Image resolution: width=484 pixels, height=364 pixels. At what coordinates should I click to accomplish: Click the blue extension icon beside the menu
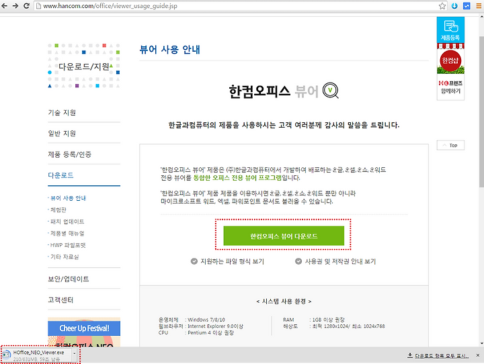point(467,6)
